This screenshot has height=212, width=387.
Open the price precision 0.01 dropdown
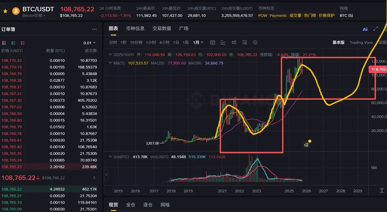[89, 43]
